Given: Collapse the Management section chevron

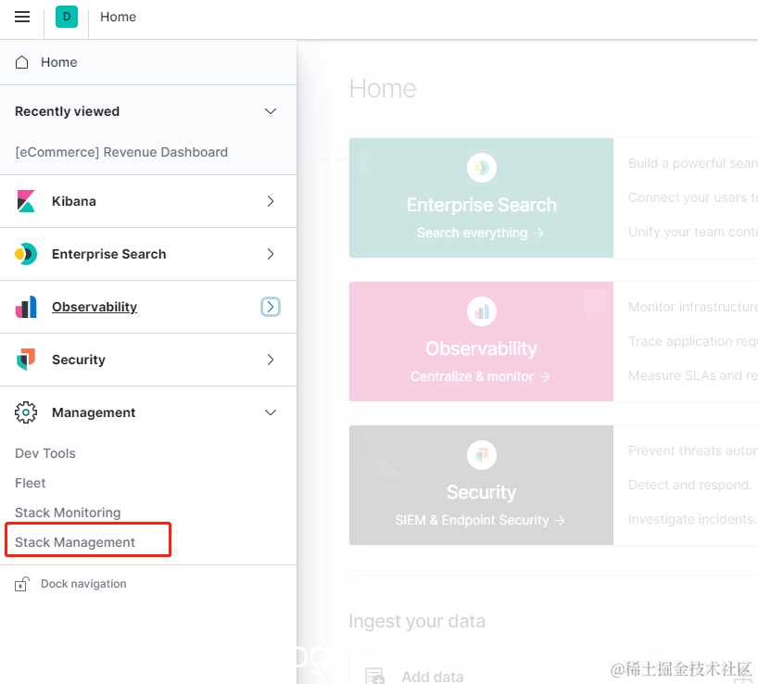Looking at the screenshot, I should click(271, 412).
